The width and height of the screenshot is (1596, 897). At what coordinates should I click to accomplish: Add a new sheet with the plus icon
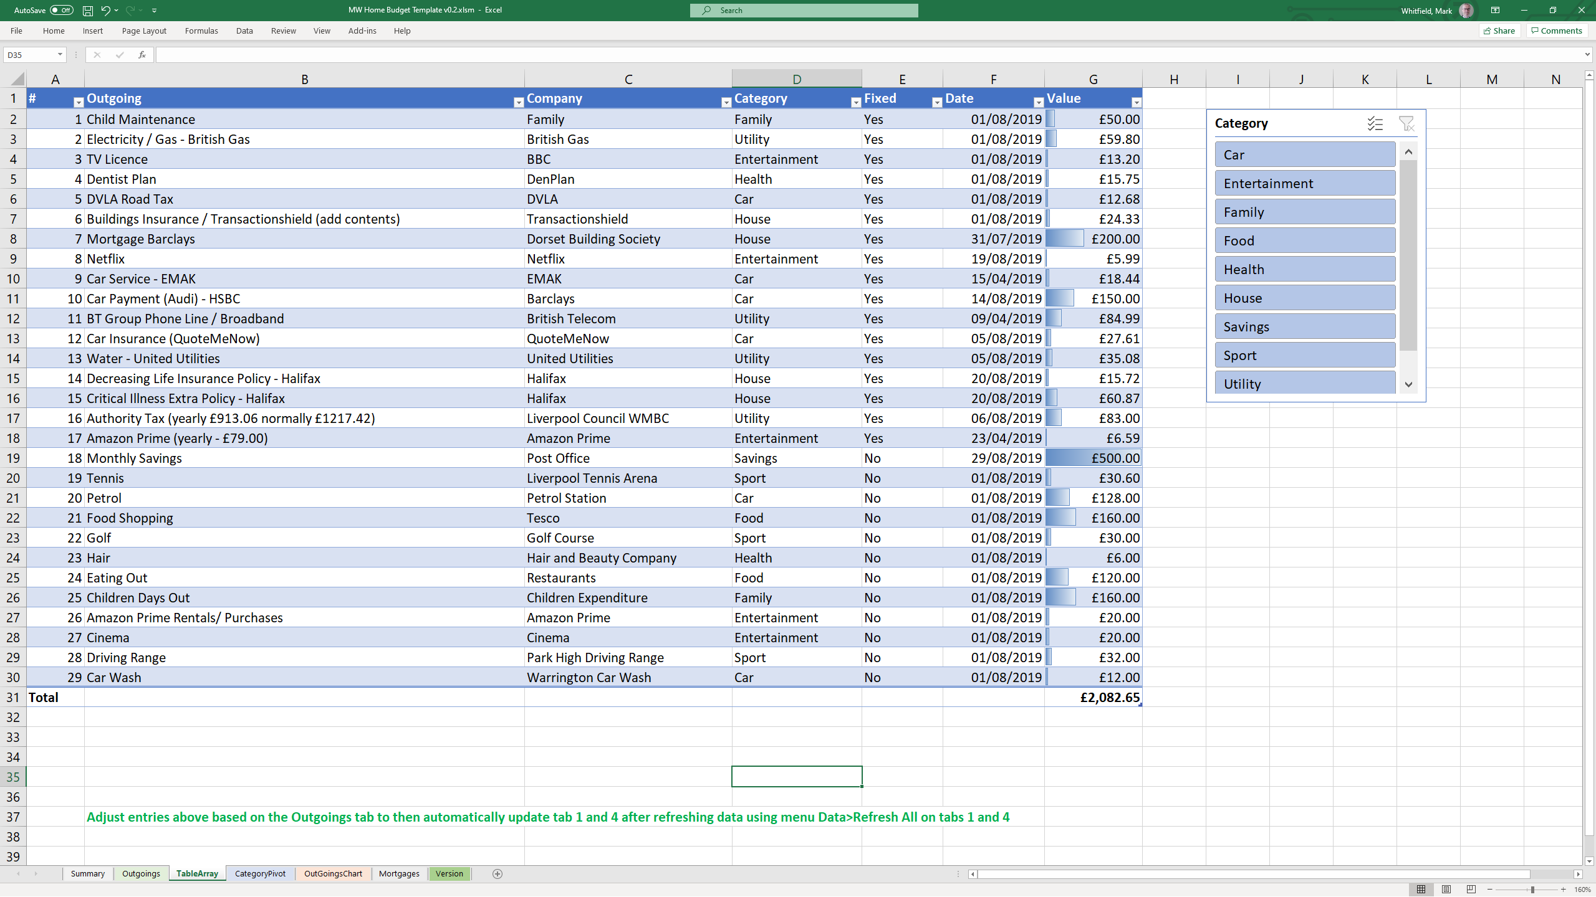coord(498,874)
